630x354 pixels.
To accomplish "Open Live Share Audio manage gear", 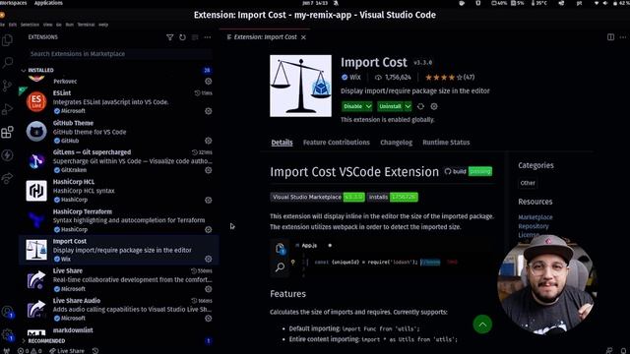I will (x=208, y=319).
